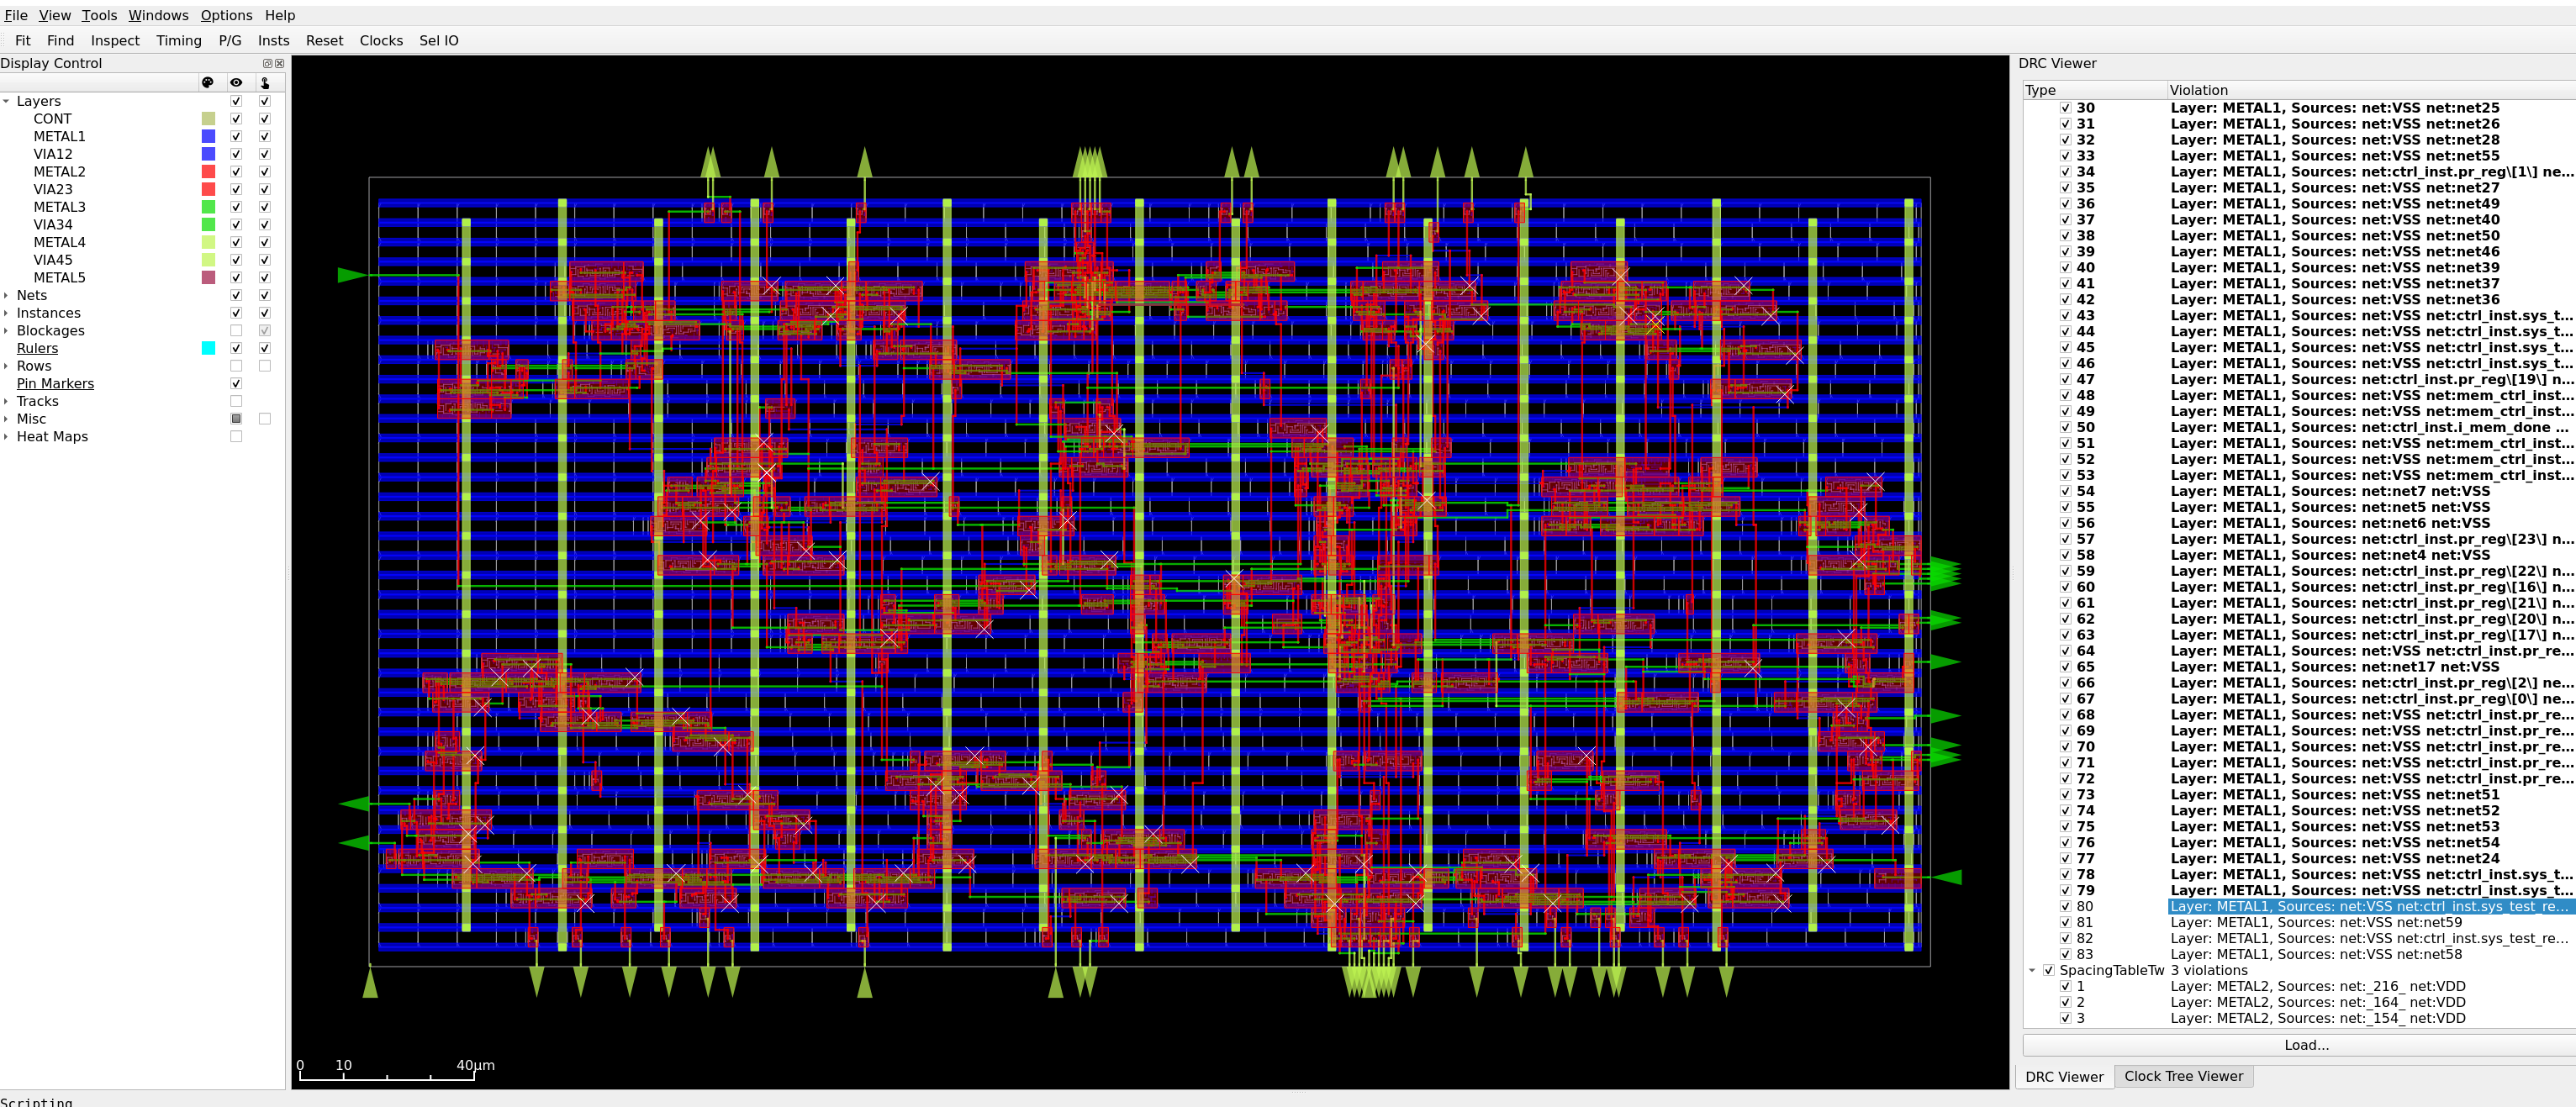Click the Timing toolbar button
2576x1107 pixels.
pos(179,41)
